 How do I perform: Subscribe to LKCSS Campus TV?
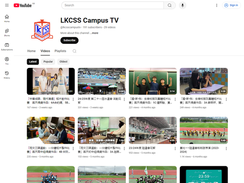69,40
